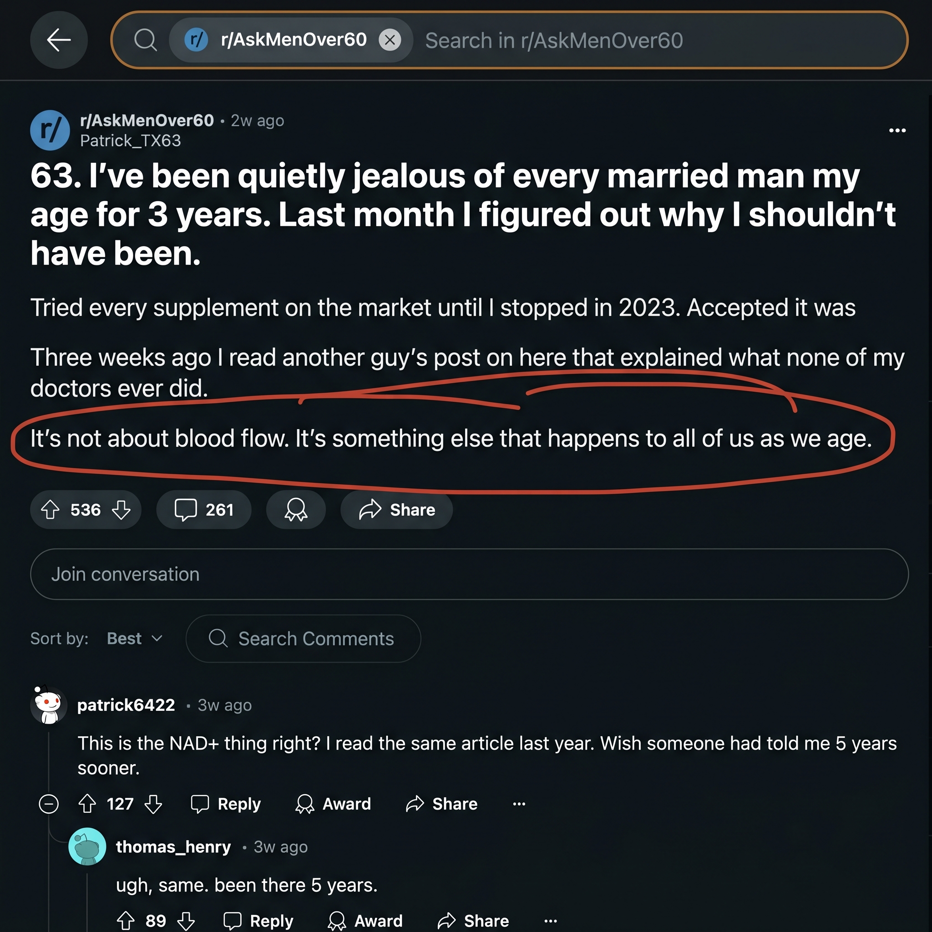
Task: Upvote the post with 536 votes
Action: (x=50, y=509)
